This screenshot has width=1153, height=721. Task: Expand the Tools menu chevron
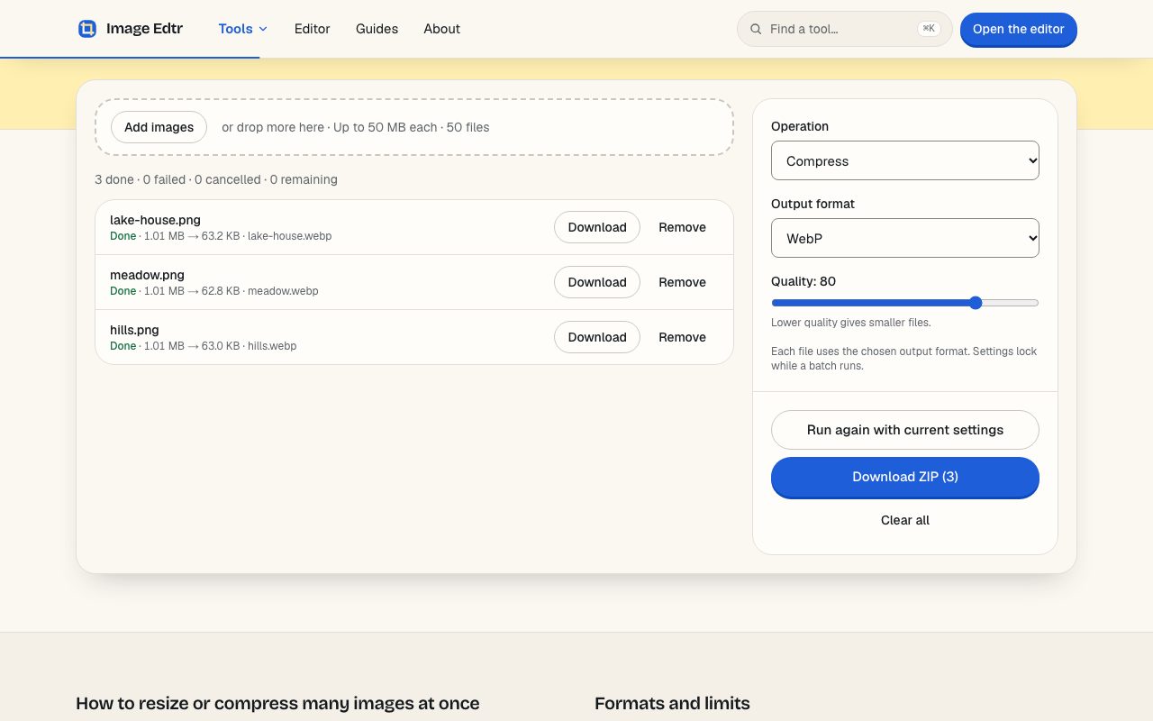263,29
